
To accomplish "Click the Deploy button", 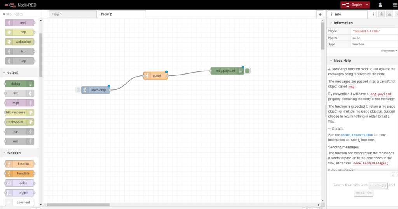I will click(353, 5).
